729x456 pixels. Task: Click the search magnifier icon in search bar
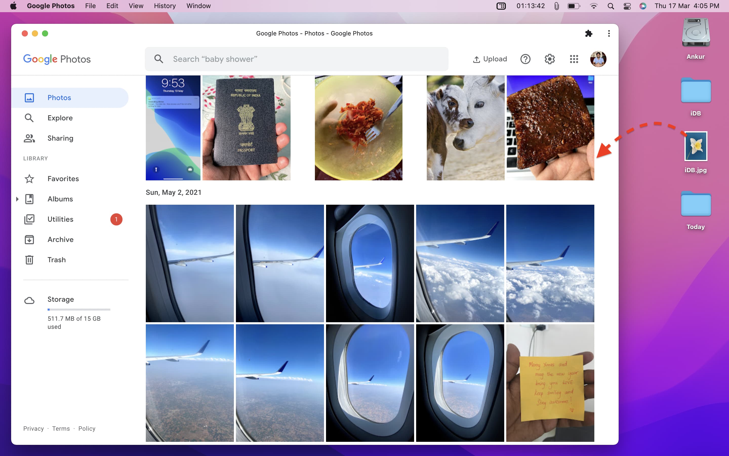click(159, 59)
